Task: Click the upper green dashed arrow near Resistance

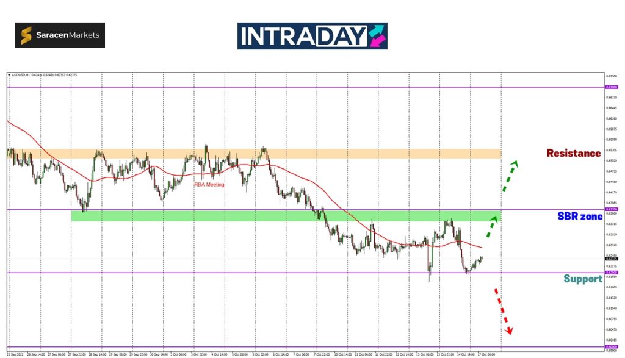Action: [x=510, y=176]
